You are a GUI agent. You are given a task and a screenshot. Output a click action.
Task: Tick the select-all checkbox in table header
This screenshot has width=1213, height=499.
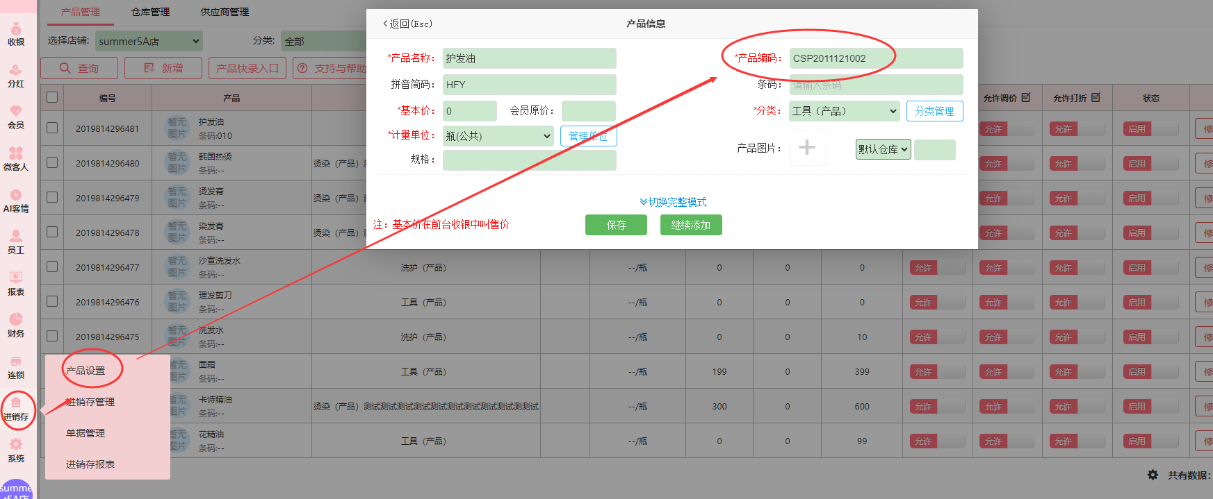tap(52, 97)
